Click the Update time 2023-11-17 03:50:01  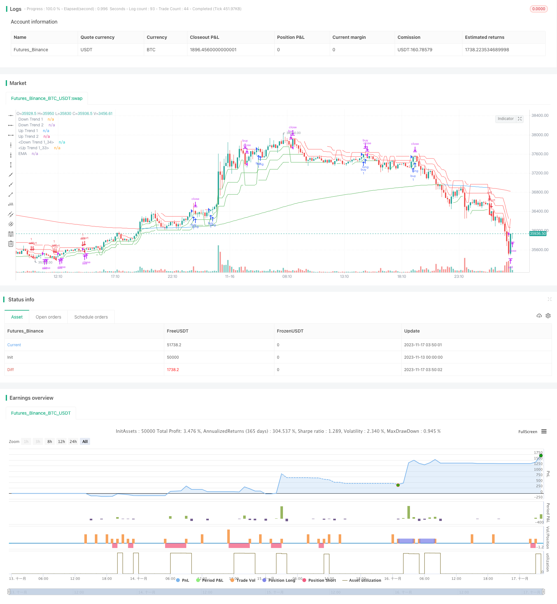pos(423,345)
